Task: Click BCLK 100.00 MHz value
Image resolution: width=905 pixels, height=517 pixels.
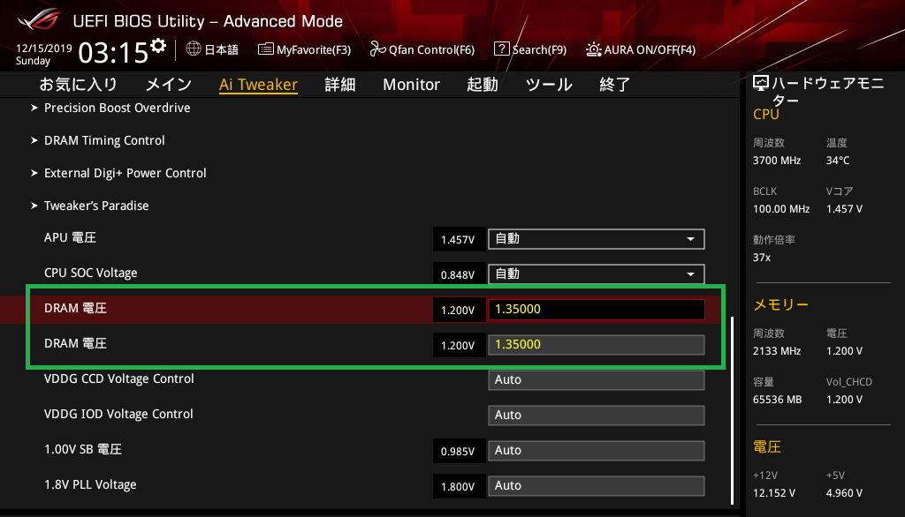Action: click(781, 208)
